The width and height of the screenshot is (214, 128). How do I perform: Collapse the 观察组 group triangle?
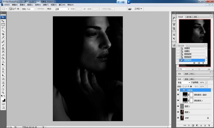click(x=181, y=90)
